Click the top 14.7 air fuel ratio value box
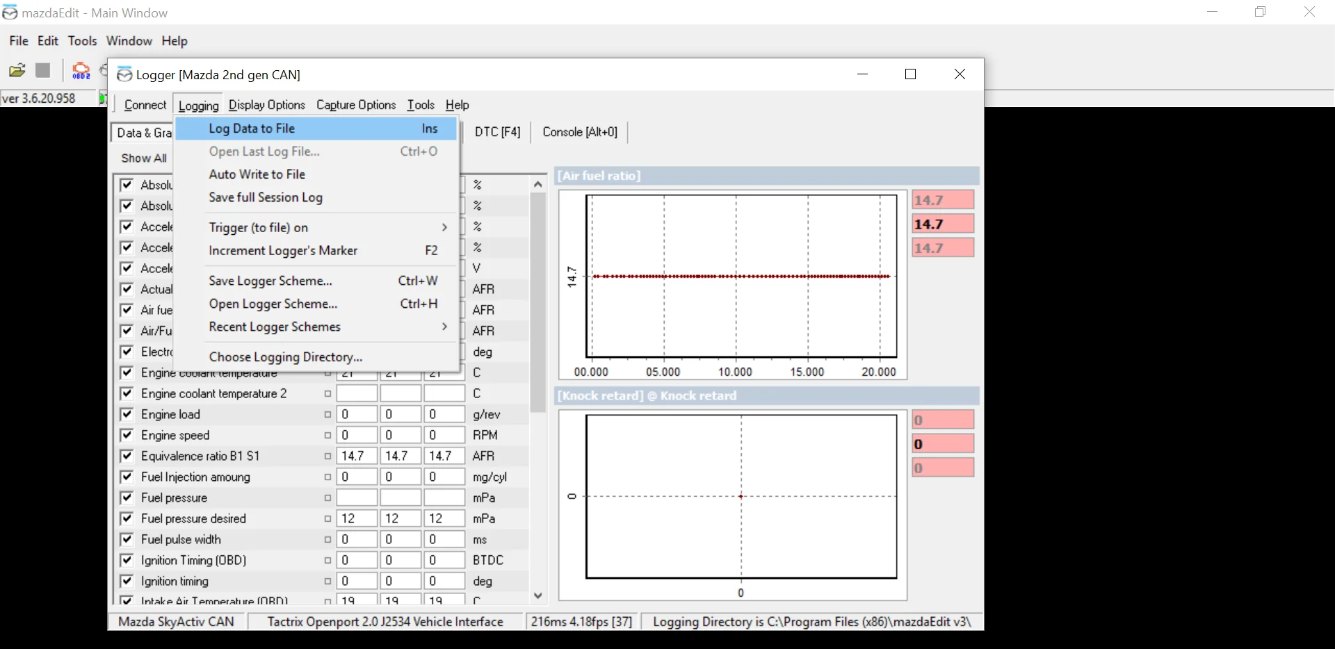The image size is (1335, 649). pos(943,200)
